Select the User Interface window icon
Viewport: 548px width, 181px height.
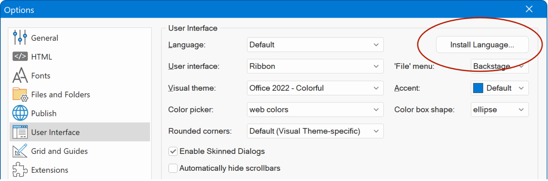pyautogui.click(x=20, y=132)
